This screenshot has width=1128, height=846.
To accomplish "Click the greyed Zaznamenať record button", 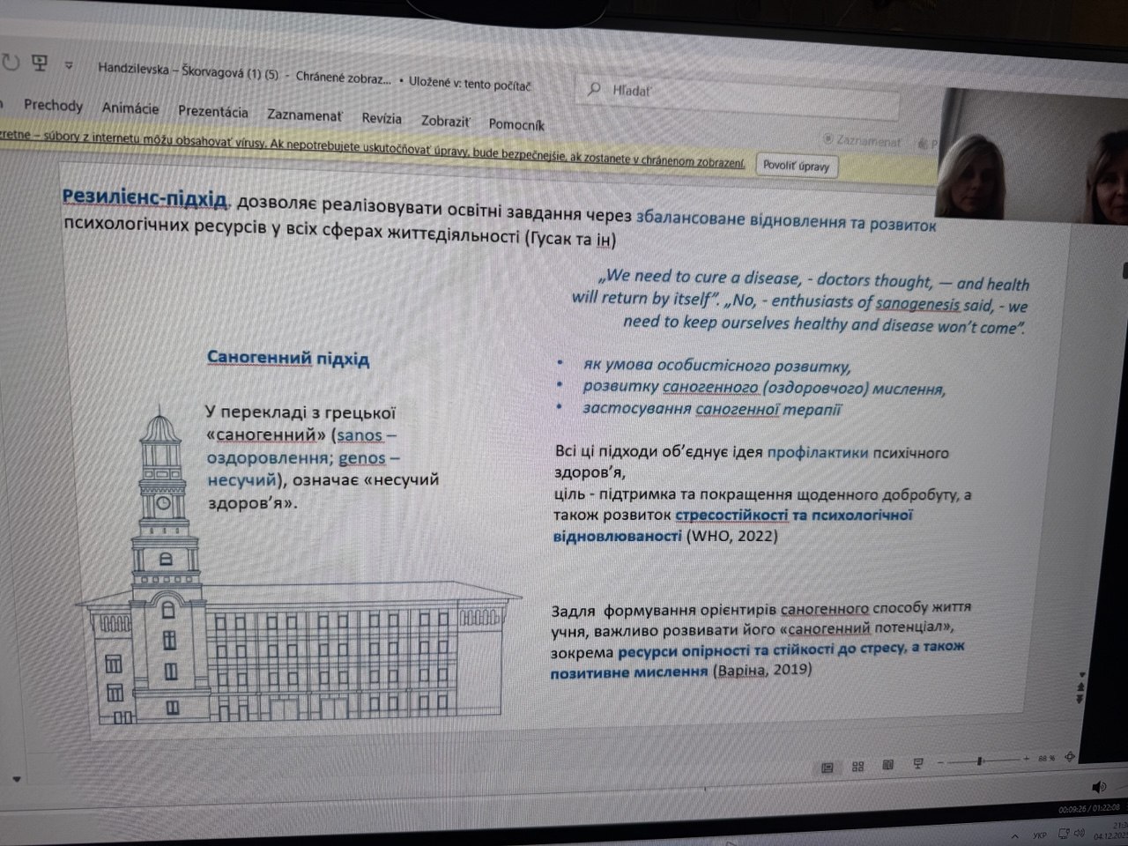I will [862, 140].
